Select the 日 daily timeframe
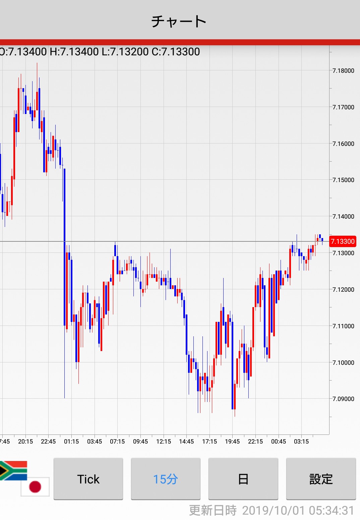This screenshot has height=520, width=360. pos(243,479)
